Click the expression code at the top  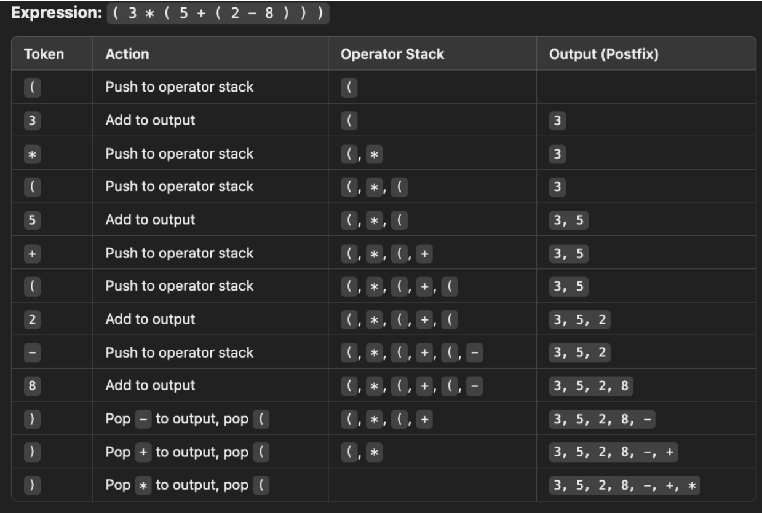tap(218, 14)
